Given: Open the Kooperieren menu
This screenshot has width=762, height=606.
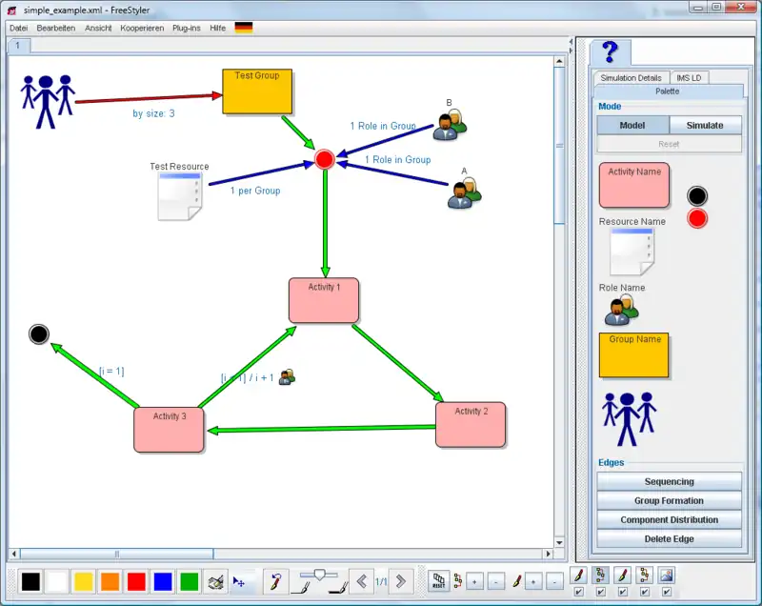Looking at the screenshot, I should 142,28.
